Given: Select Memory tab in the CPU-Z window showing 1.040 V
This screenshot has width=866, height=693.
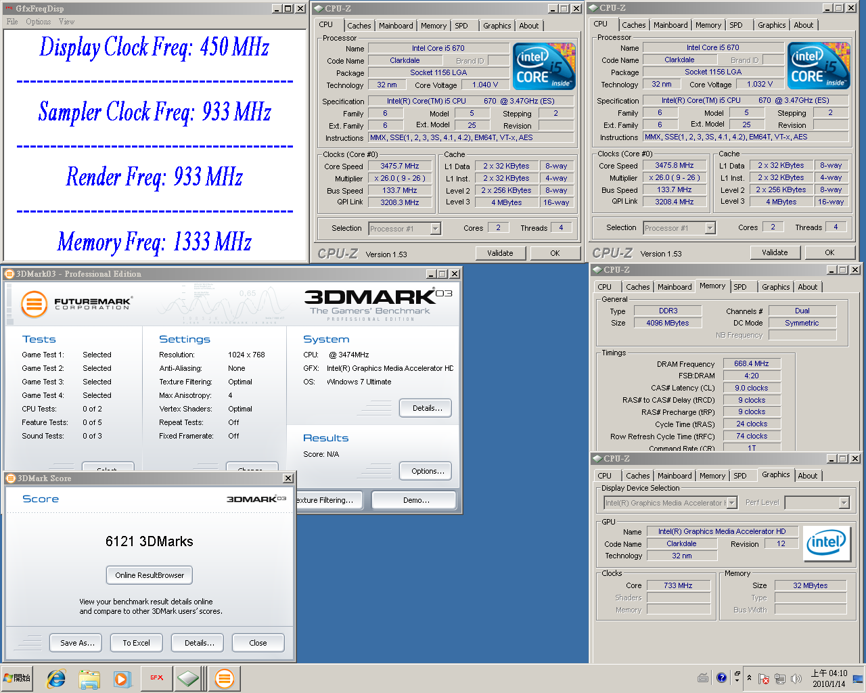Looking at the screenshot, I should (x=434, y=26).
